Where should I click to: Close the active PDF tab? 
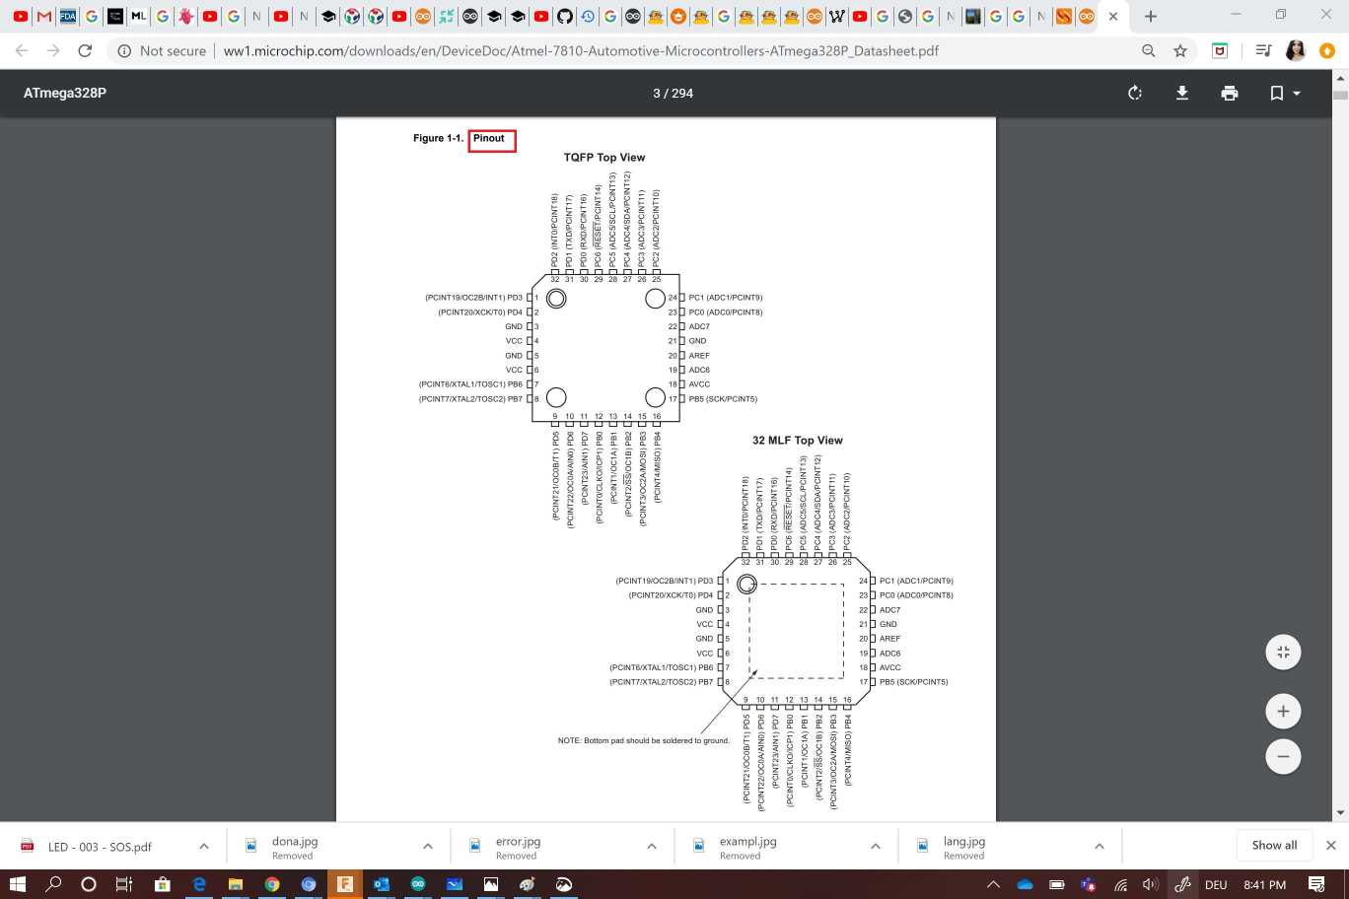tap(1113, 16)
